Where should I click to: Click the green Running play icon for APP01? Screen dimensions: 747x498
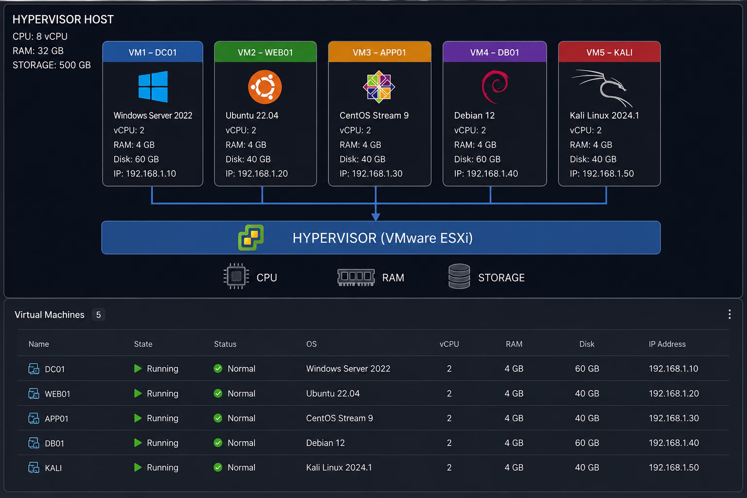tap(138, 418)
